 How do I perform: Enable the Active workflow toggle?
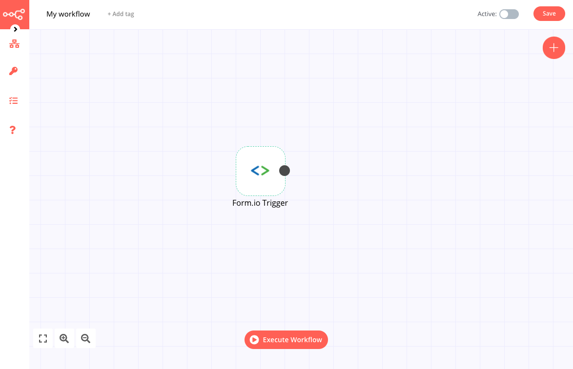pyautogui.click(x=509, y=14)
